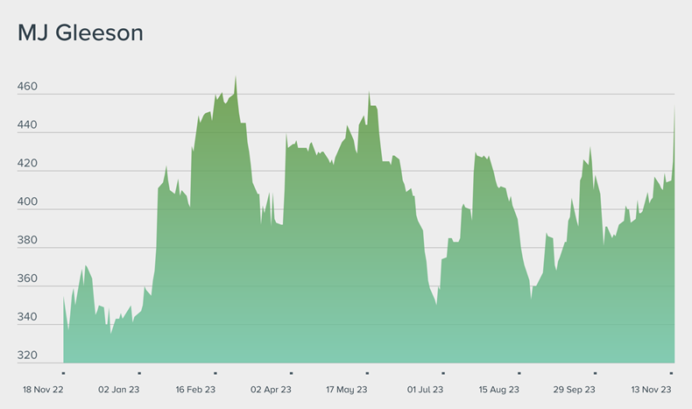The image size is (692, 409).
Task: Click the 18 Nov 22 date label
Action: point(43,390)
